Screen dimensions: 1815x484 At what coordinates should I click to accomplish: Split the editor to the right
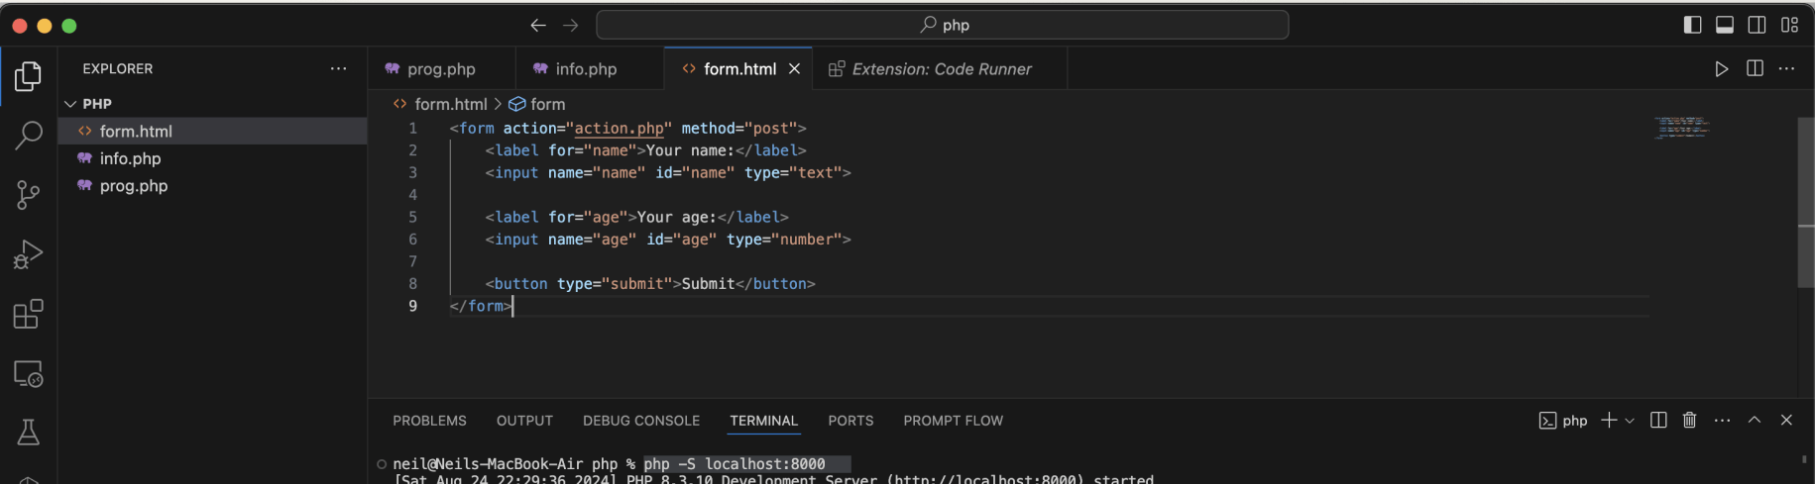click(1755, 68)
